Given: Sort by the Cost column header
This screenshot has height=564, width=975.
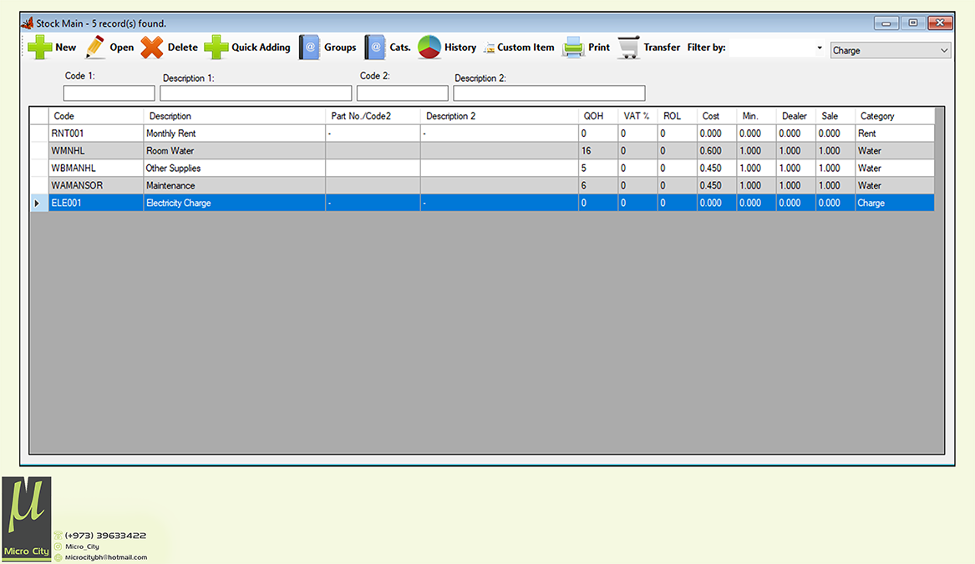Looking at the screenshot, I should pyautogui.click(x=717, y=116).
